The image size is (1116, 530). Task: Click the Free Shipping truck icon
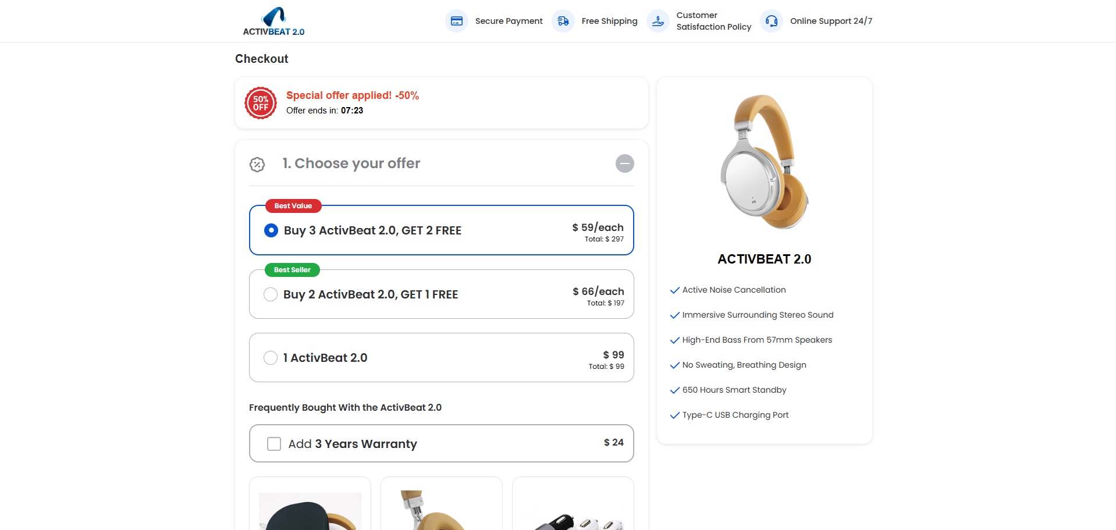[563, 22]
